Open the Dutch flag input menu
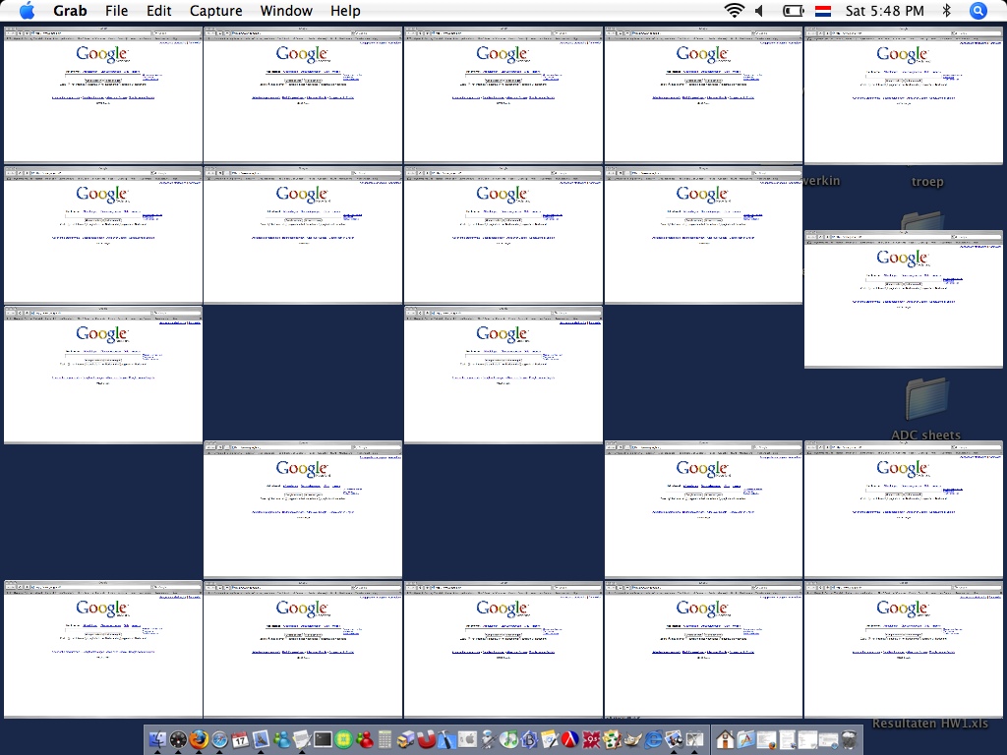The width and height of the screenshot is (1007, 755). [823, 11]
